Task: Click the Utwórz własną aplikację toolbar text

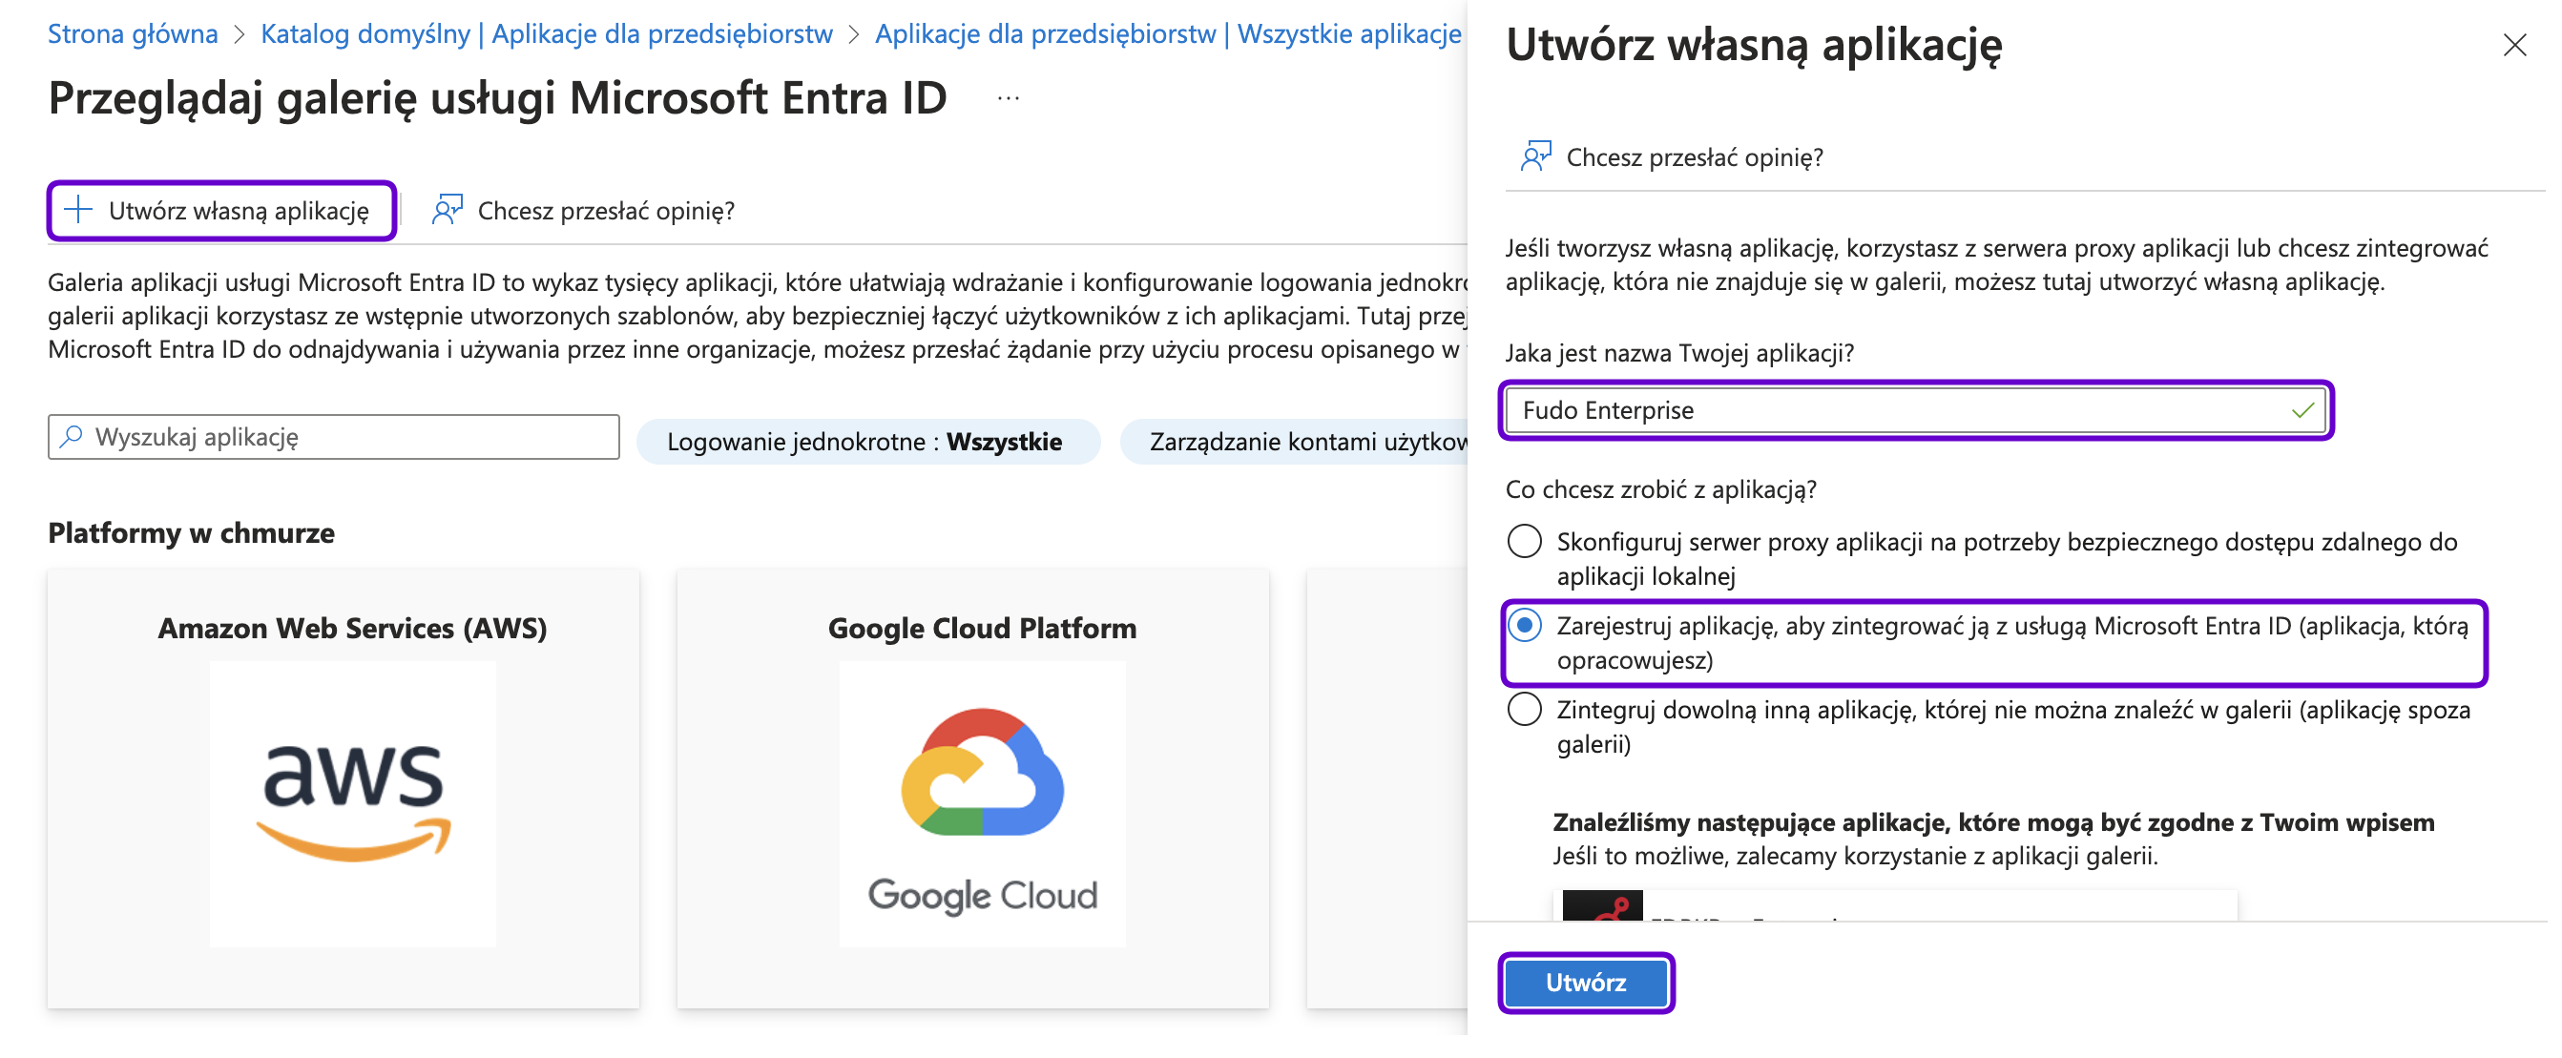Action: 239,211
